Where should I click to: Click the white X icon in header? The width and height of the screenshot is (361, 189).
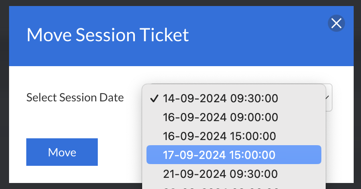336,23
